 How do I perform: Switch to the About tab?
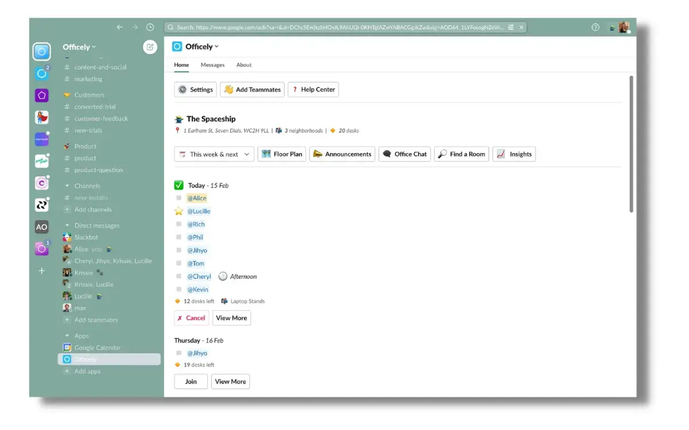pyautogui.click(x=244, y=65)
